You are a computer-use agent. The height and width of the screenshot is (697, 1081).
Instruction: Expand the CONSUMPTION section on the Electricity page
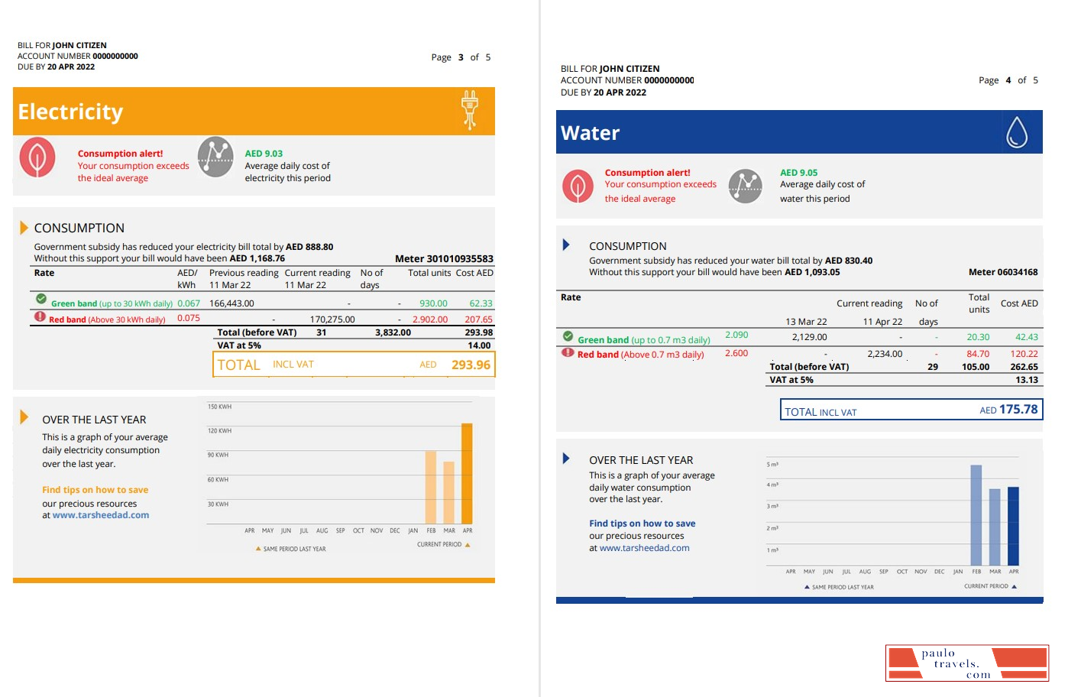click(x=23, y=225)
